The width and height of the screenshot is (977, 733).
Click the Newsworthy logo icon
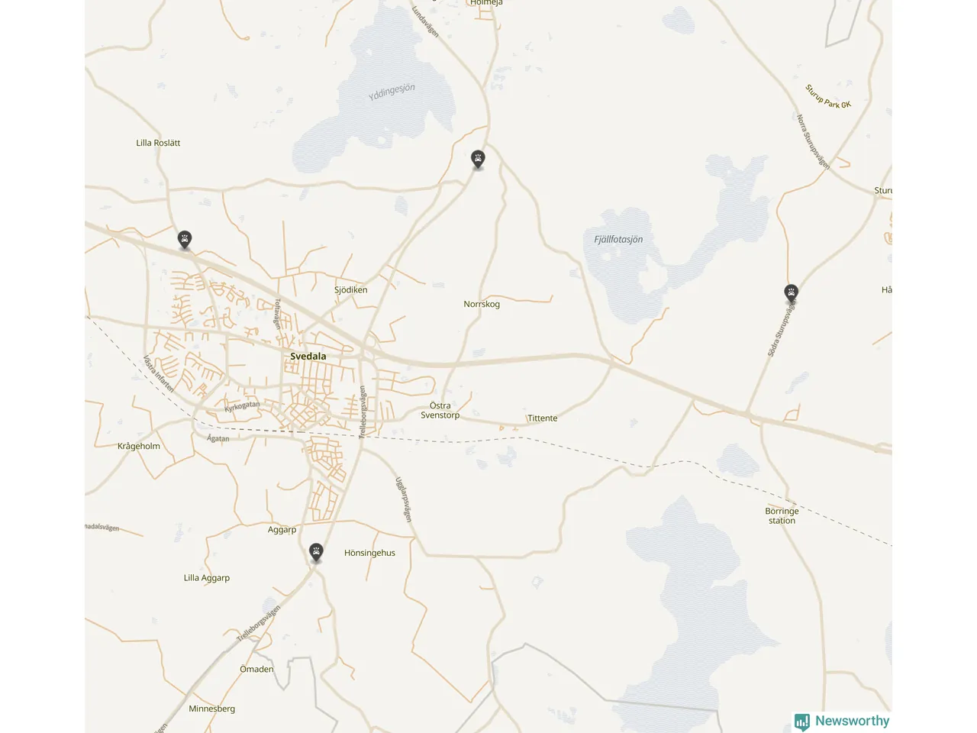coord(802,722)
